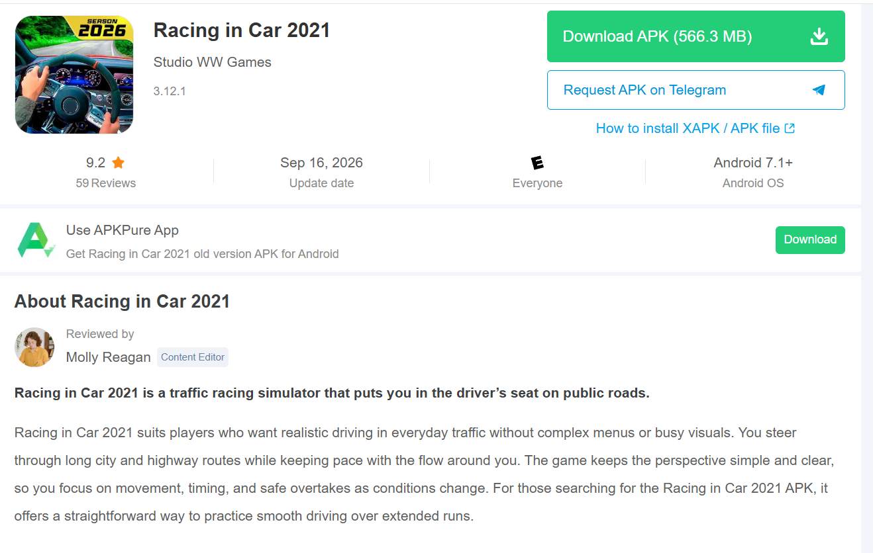Open the Racing in Car 2021 app icon
This screenshot has height=553, width=873.
tap(74, 75)
